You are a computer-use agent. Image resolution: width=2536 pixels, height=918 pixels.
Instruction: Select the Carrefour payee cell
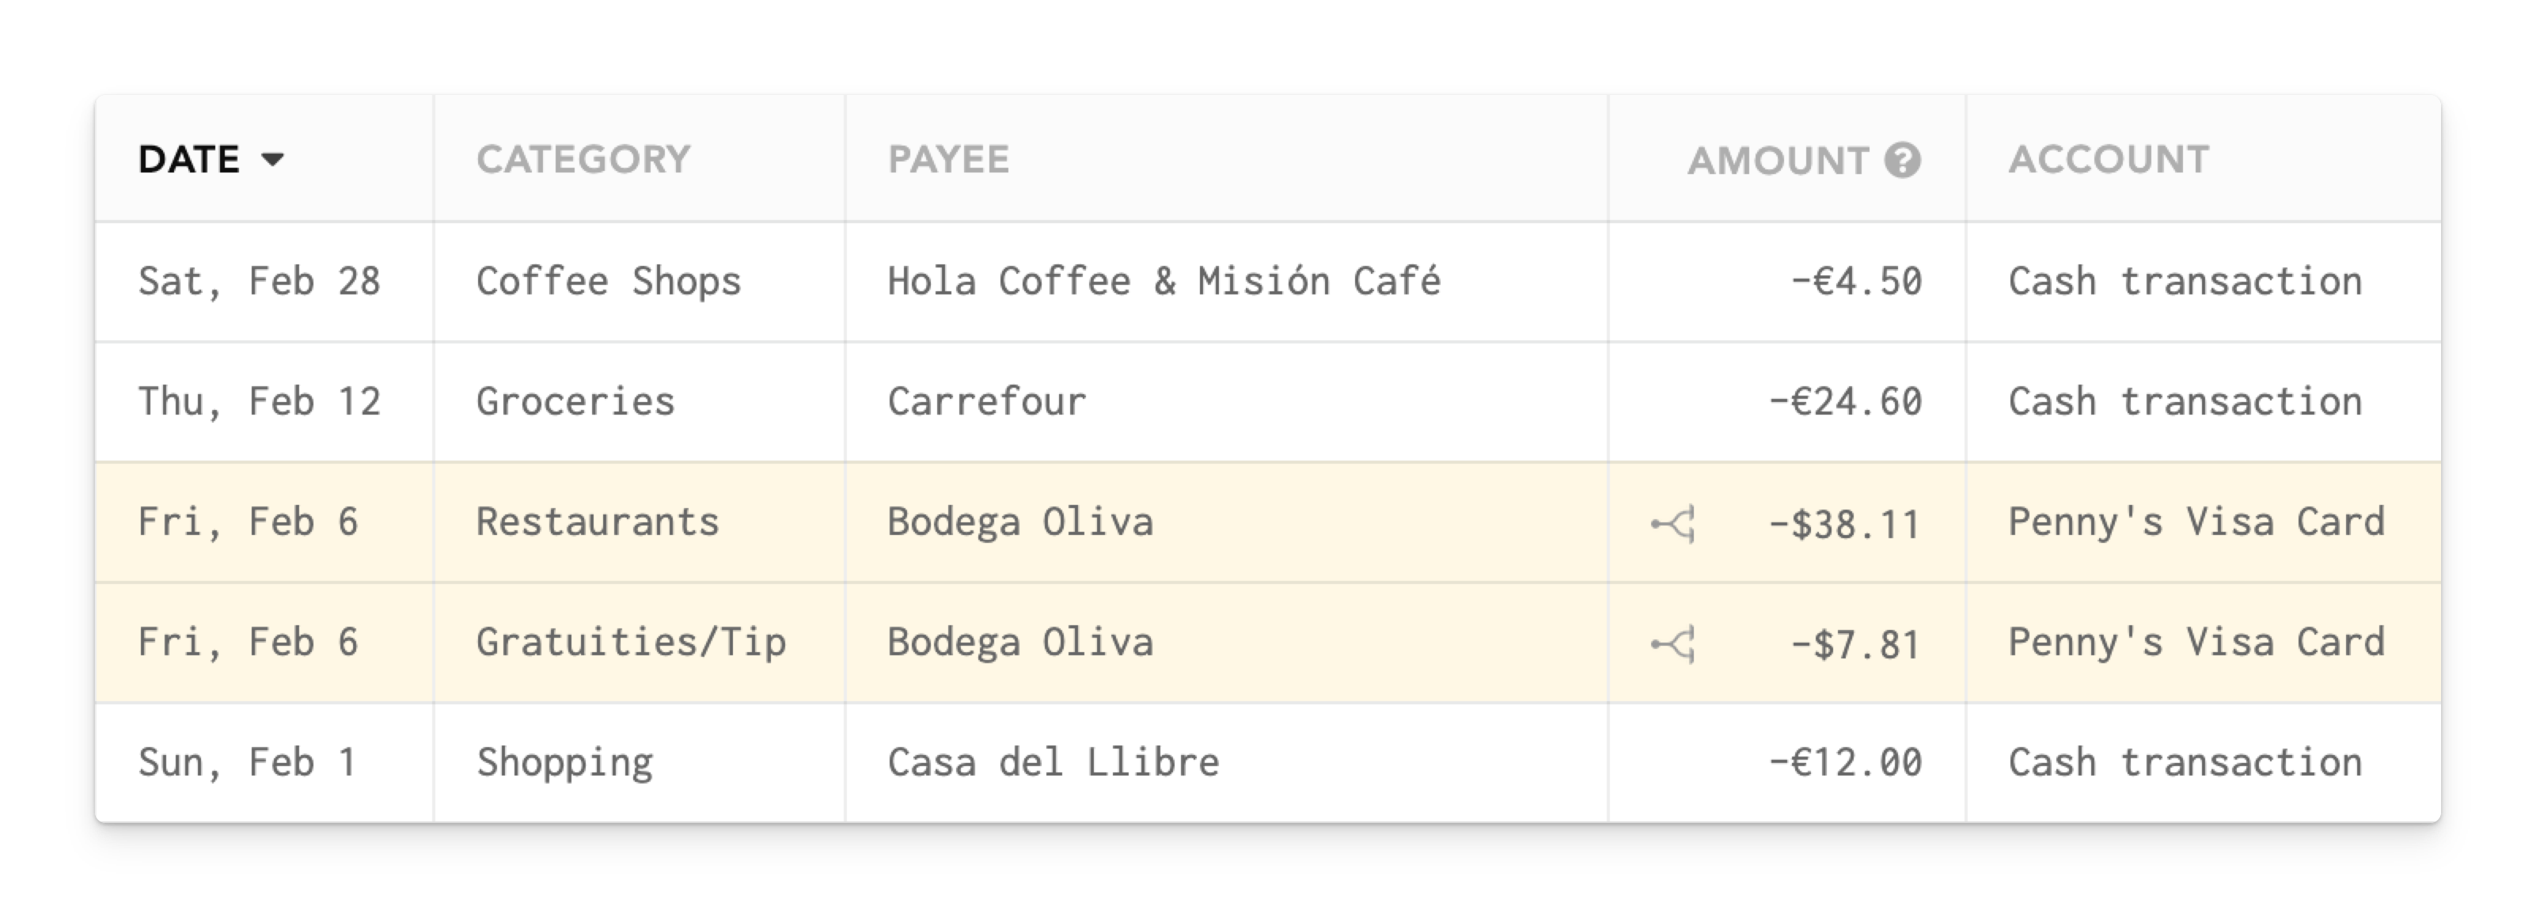click(x=986, y=401)
